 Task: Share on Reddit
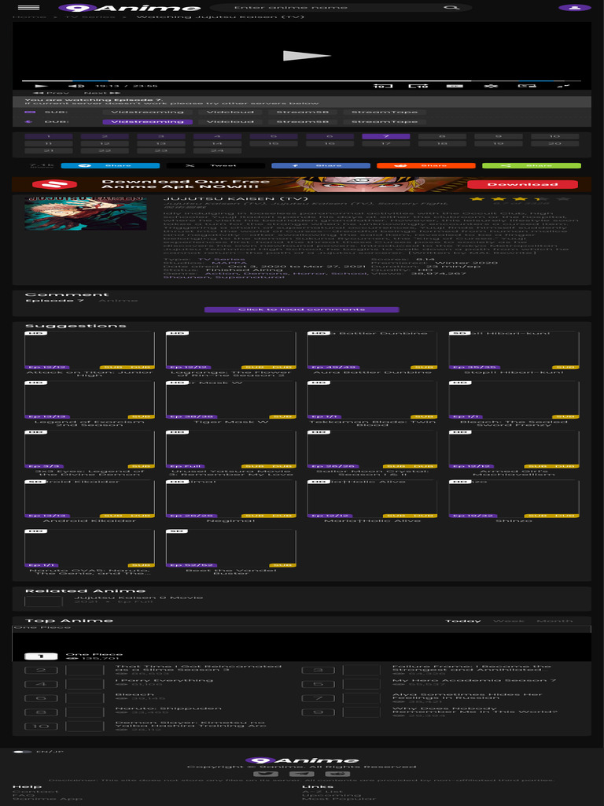click(426, 165)
